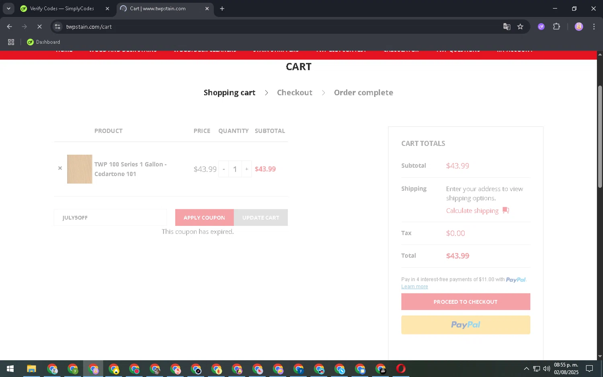This screenshot has width=603, height=377.
Task: Close the Verify Codes — SimplyCodes tab
Action: [107, 8]
